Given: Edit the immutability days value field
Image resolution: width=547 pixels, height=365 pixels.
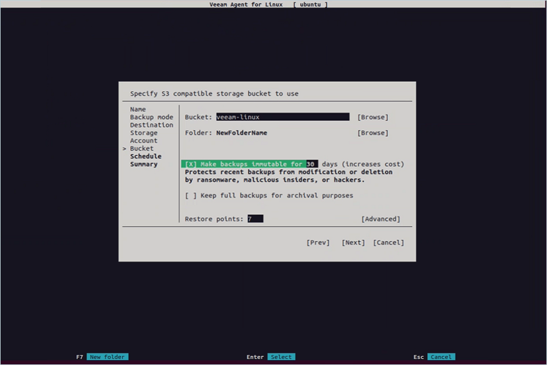Looking at the screenshot, I should [312, 164].
